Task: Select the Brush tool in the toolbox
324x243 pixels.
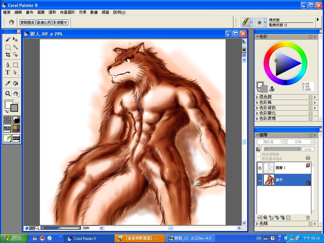Action: click(8, 40)
